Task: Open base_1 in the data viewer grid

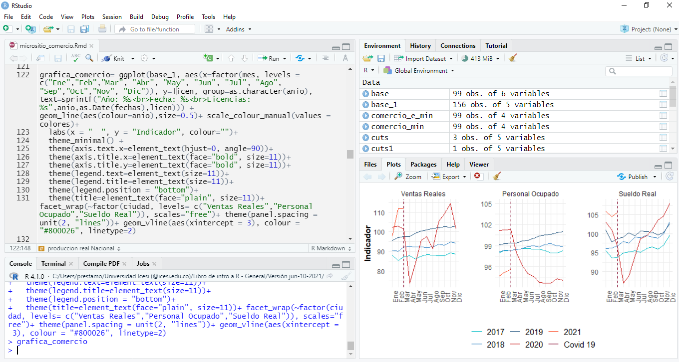Action: tap(663, 104)
